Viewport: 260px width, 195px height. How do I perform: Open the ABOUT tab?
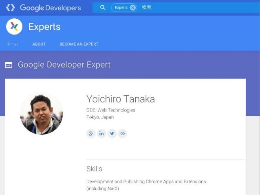click(x=39, y=44)
